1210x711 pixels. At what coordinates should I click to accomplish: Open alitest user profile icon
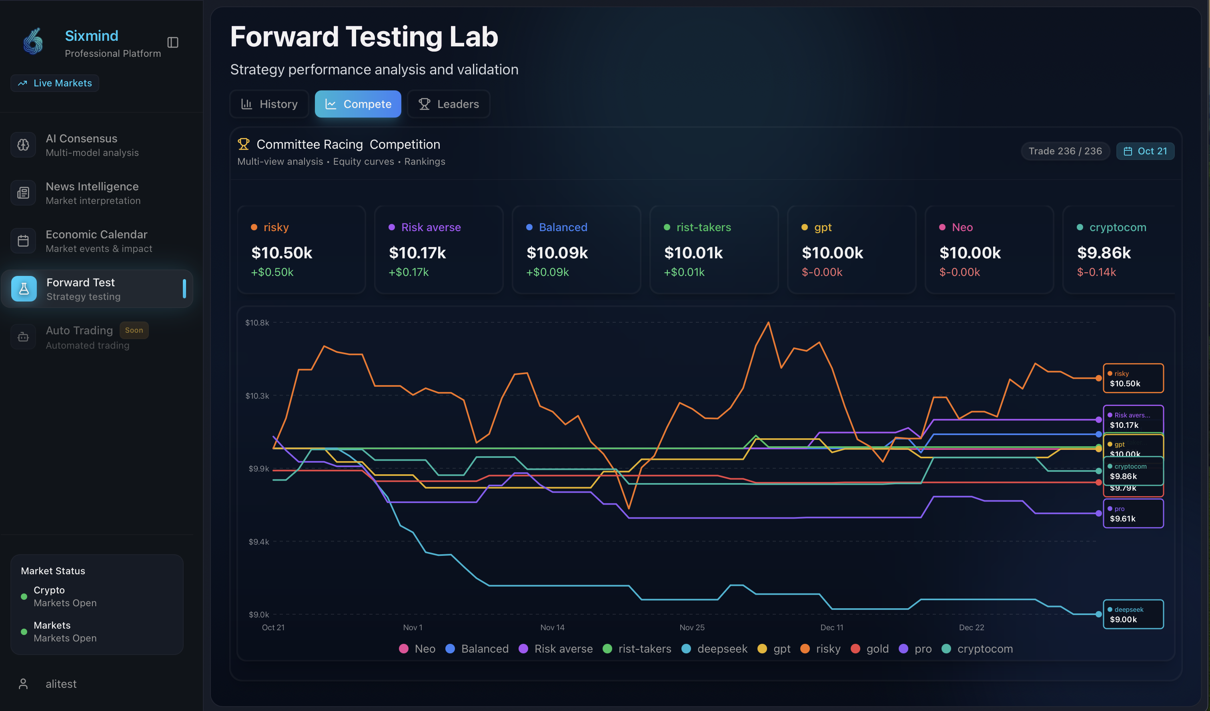23,684
